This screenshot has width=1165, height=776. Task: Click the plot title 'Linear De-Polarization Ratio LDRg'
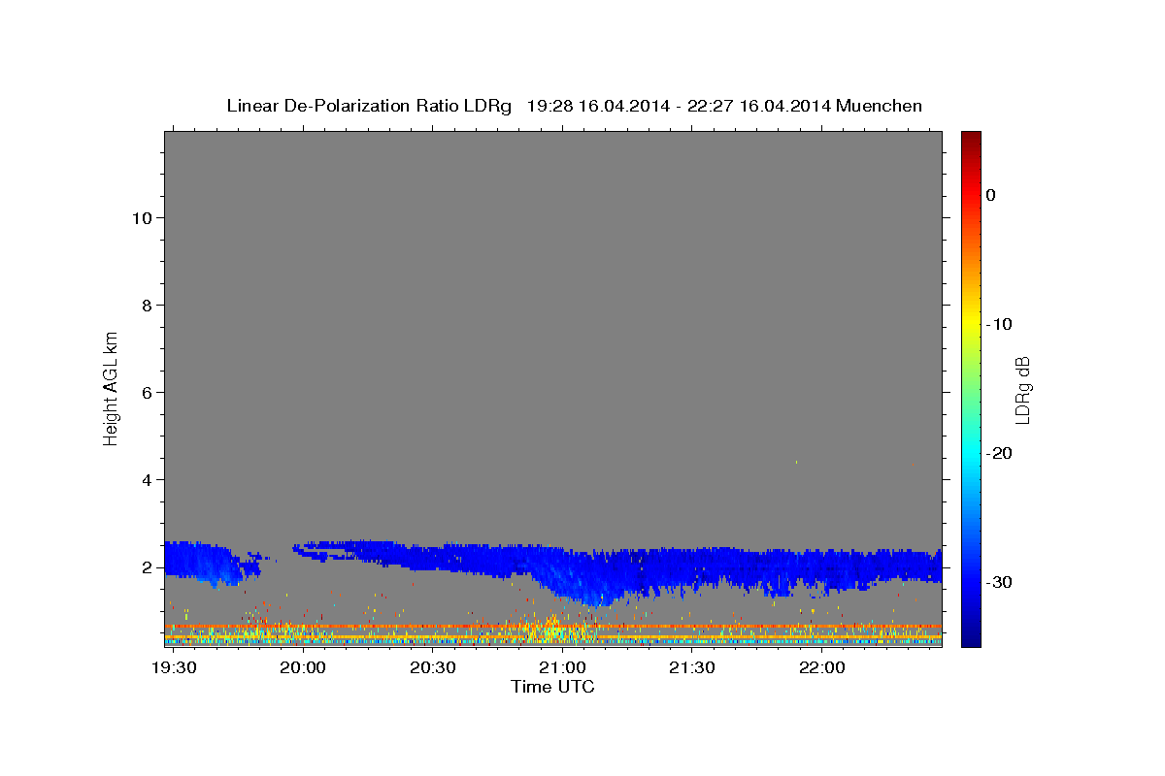369,106
